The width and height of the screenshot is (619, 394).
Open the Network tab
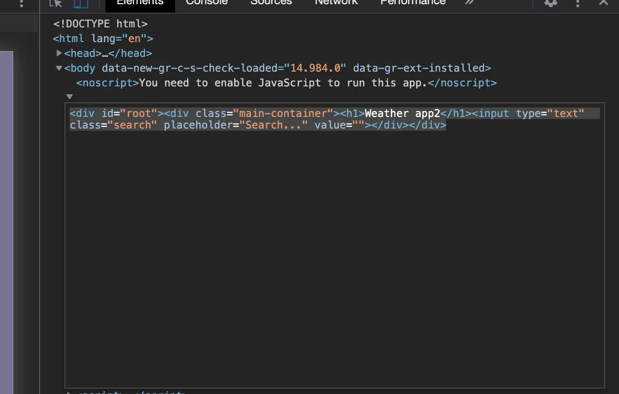(x=336, y=3)
